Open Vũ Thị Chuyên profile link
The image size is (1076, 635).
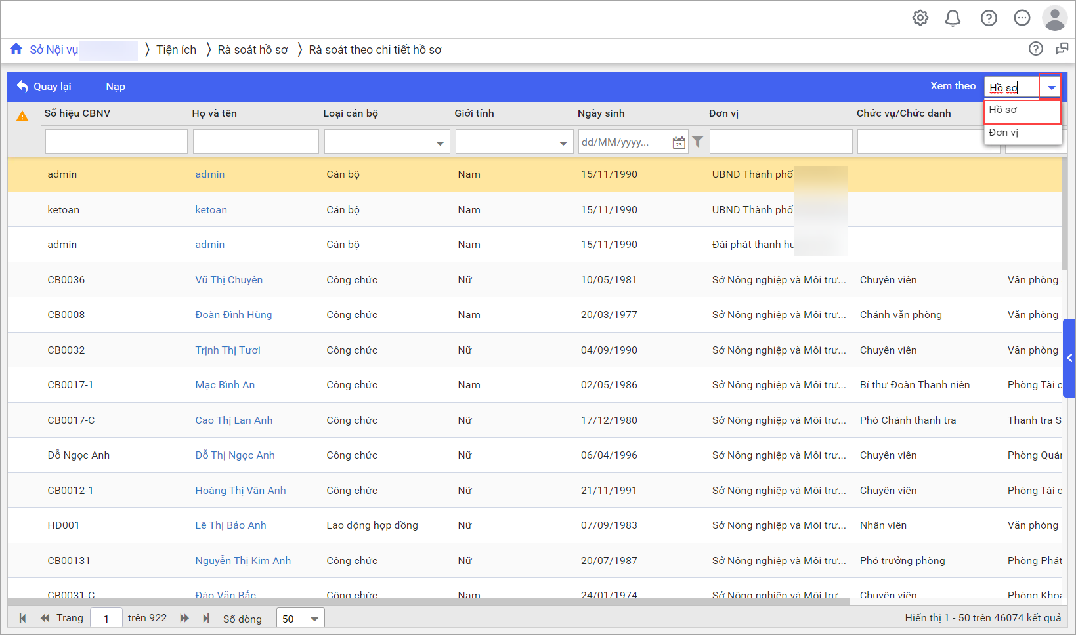(x=228, y=280)
